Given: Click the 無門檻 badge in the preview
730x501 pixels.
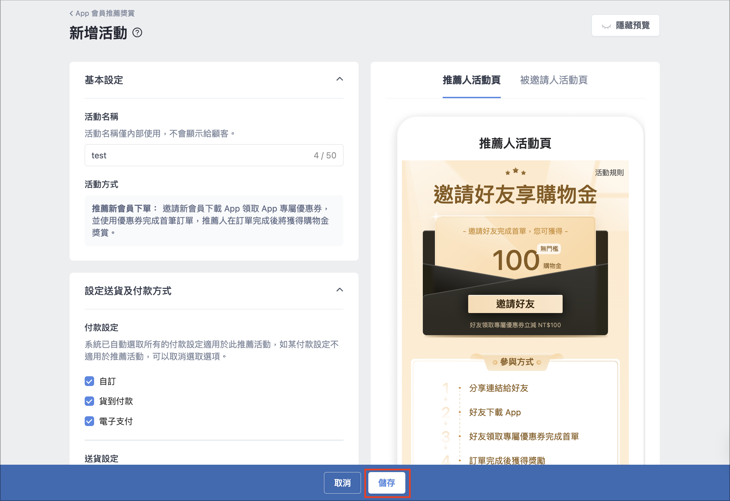Looking at the screenshot, I should coord(549,249).
